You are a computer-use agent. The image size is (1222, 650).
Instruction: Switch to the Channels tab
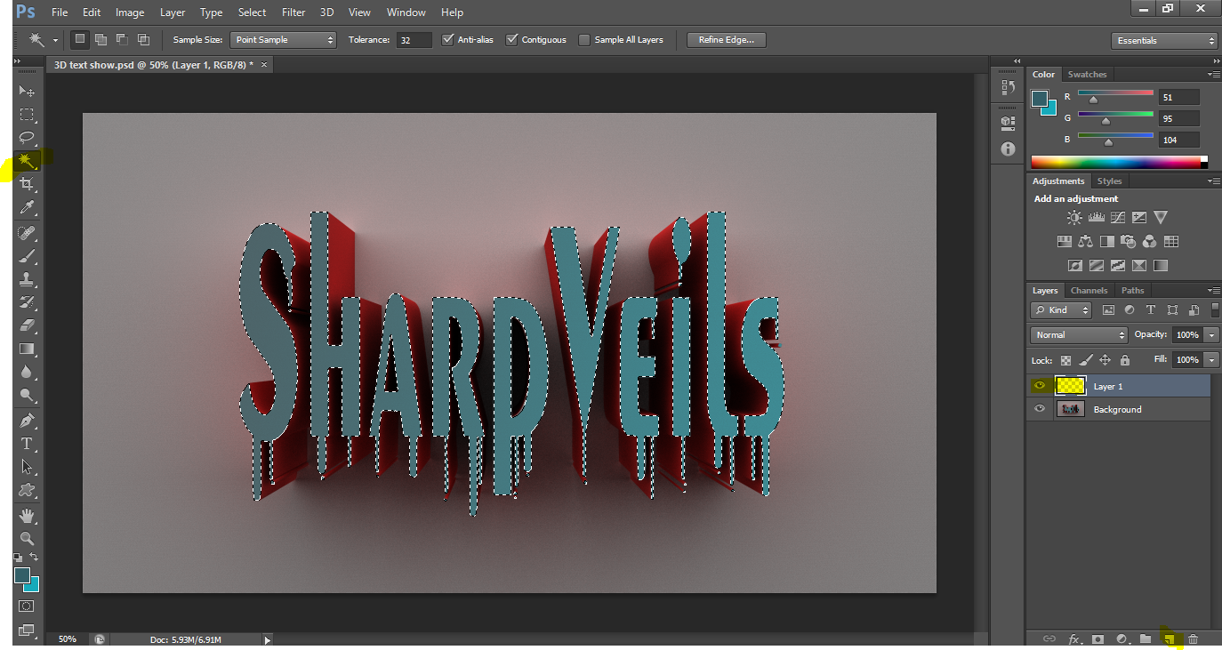point(1089,291)
